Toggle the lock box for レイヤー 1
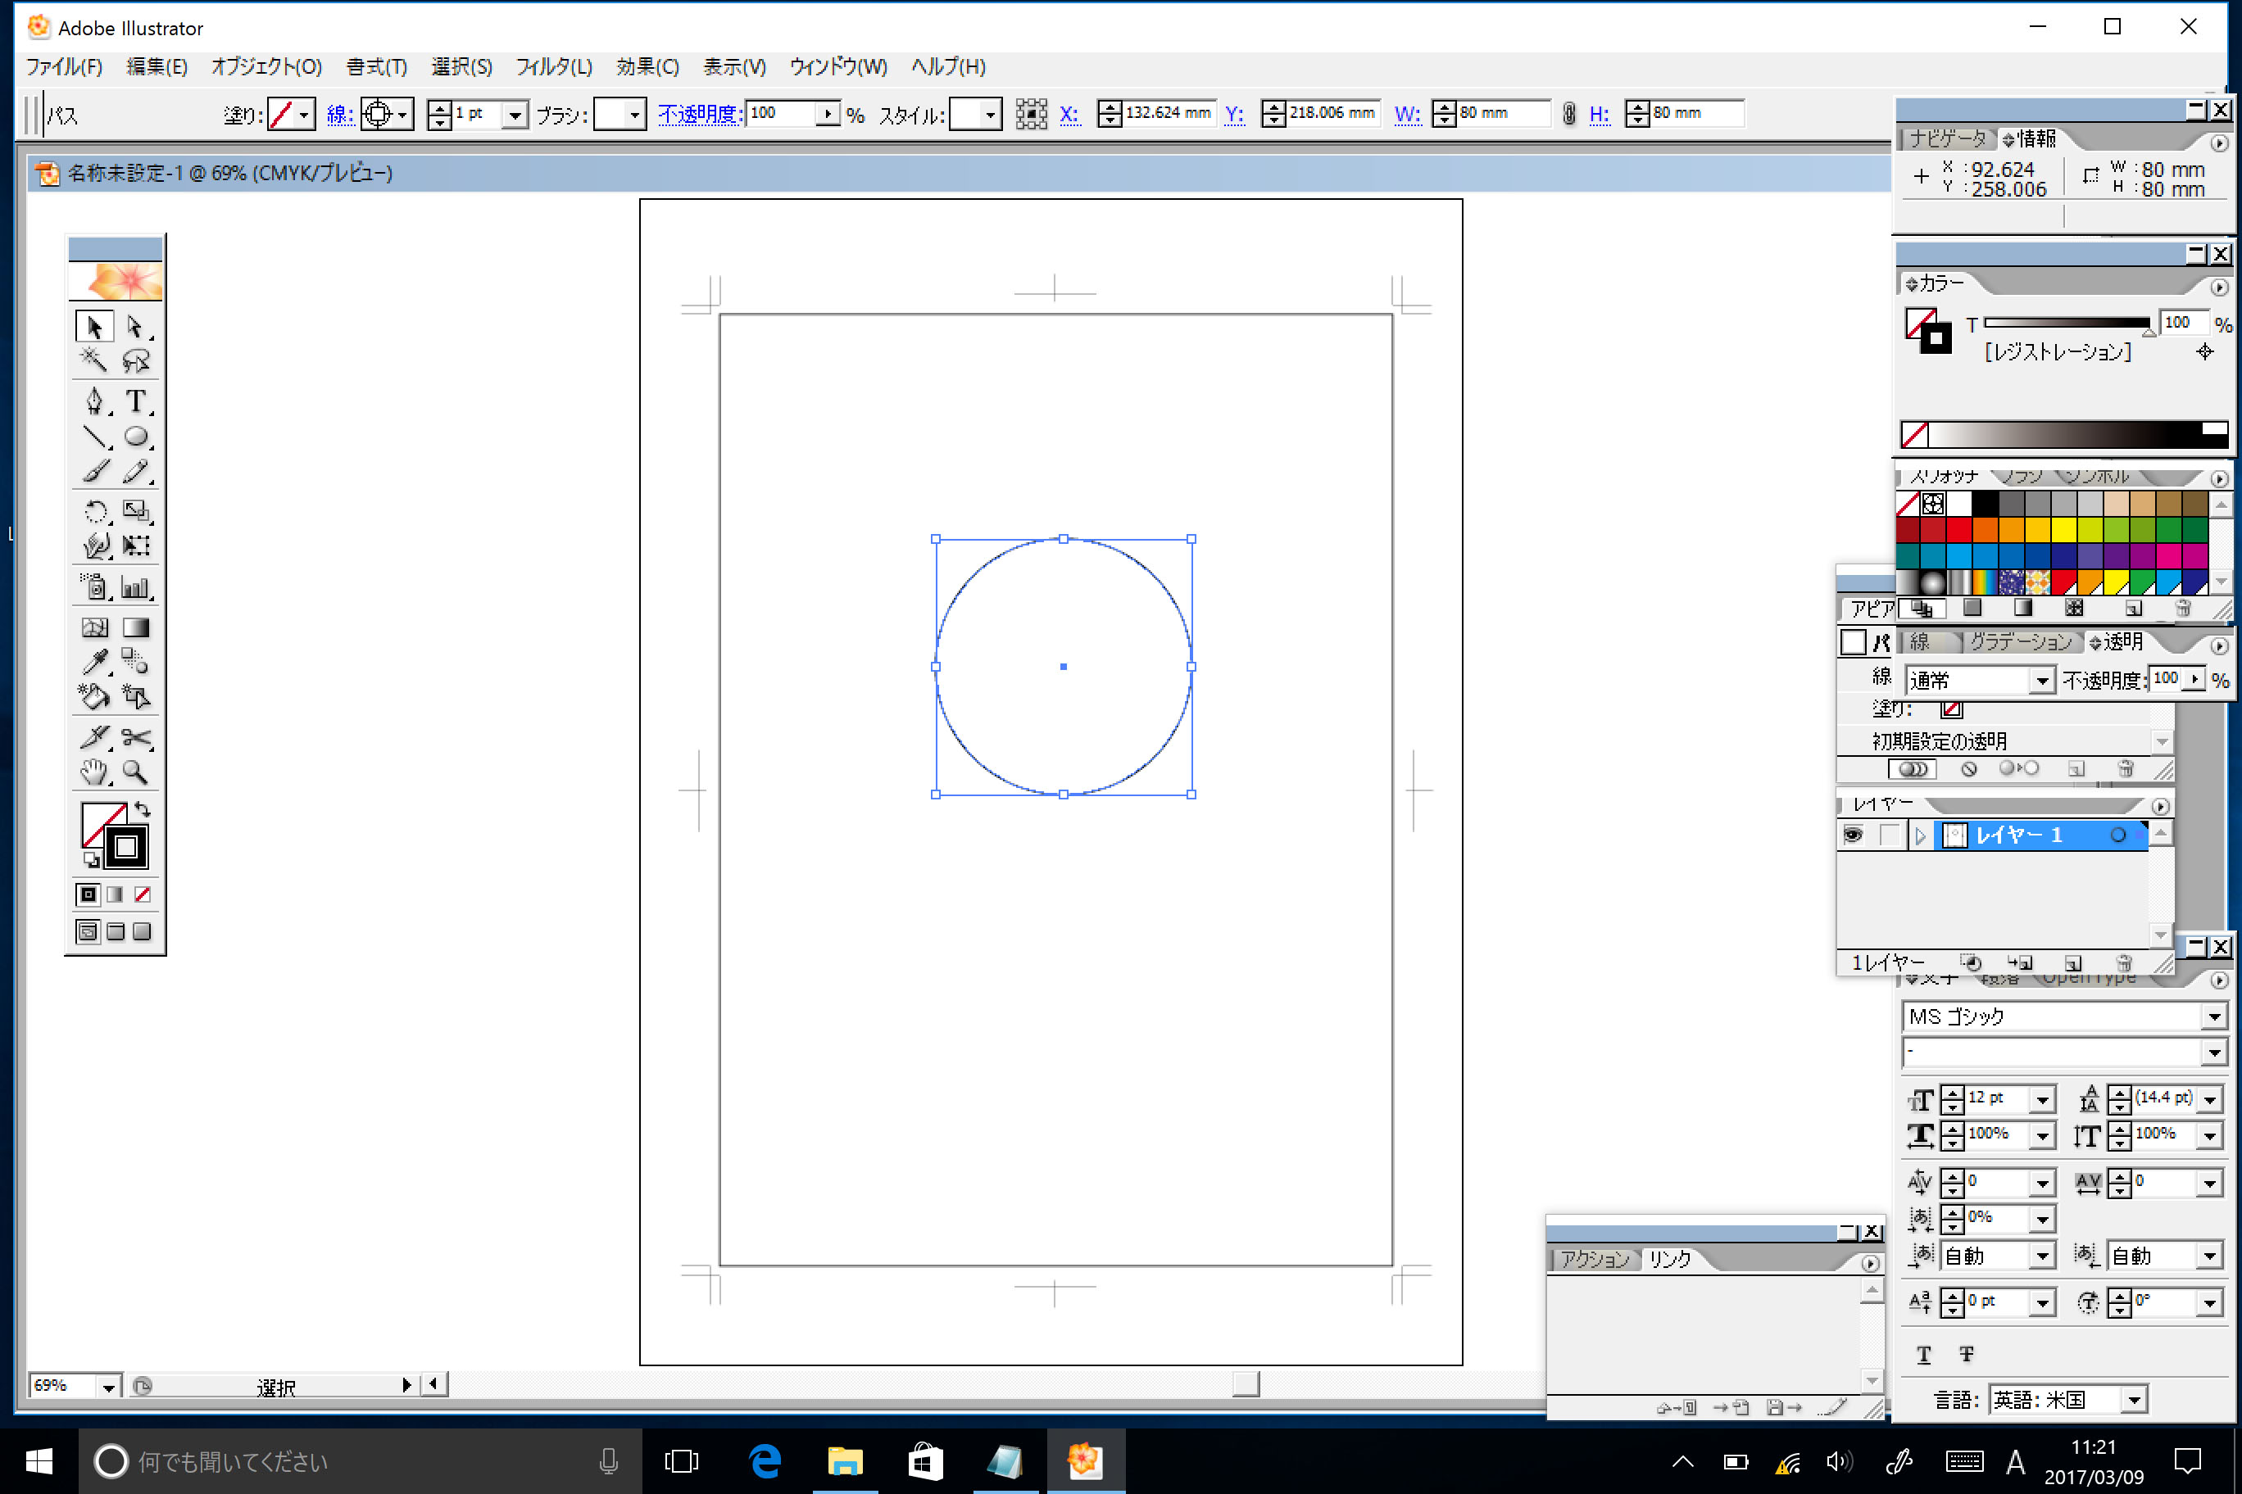The image size is (2242, 1494). point(1890,835)
